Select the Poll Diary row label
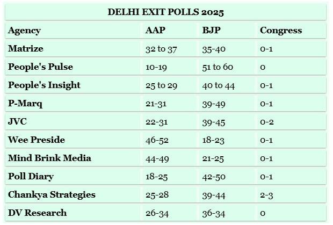This screenshot has height=225, width=333. [31, 177]
